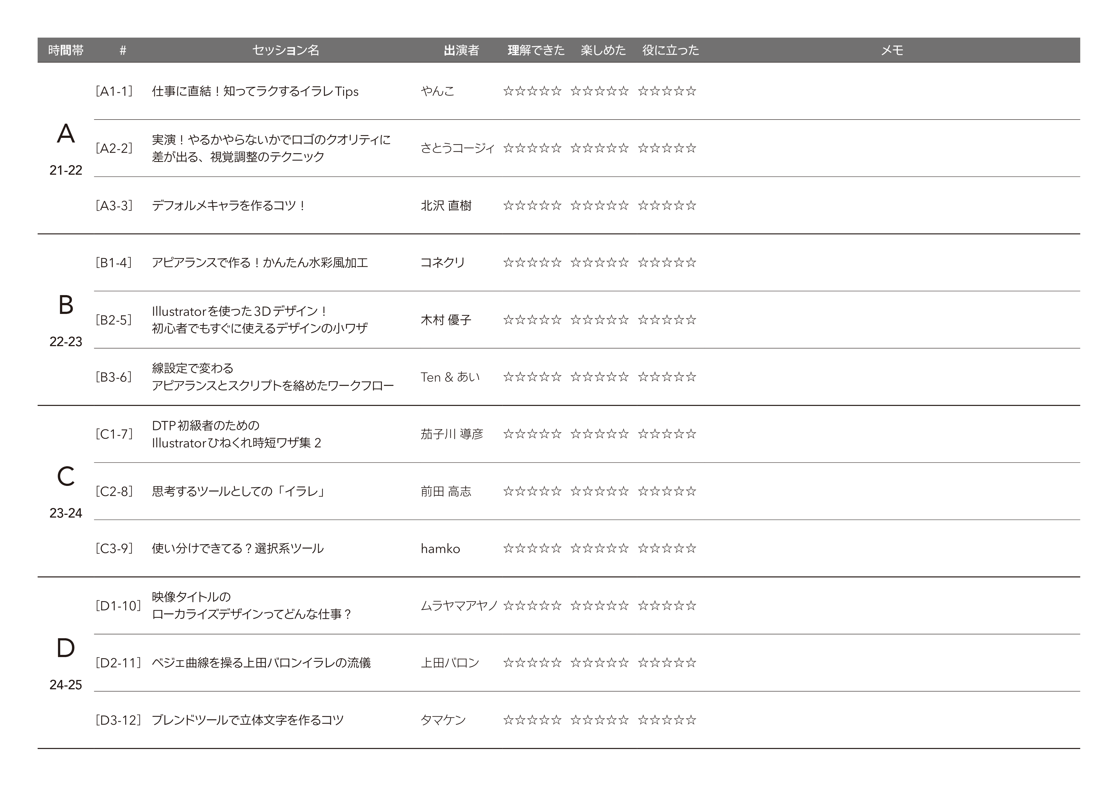Click session title ブレンドツールで立体文字を作るコツ
The image size is (1118, 790).
(x=248, y=720)
